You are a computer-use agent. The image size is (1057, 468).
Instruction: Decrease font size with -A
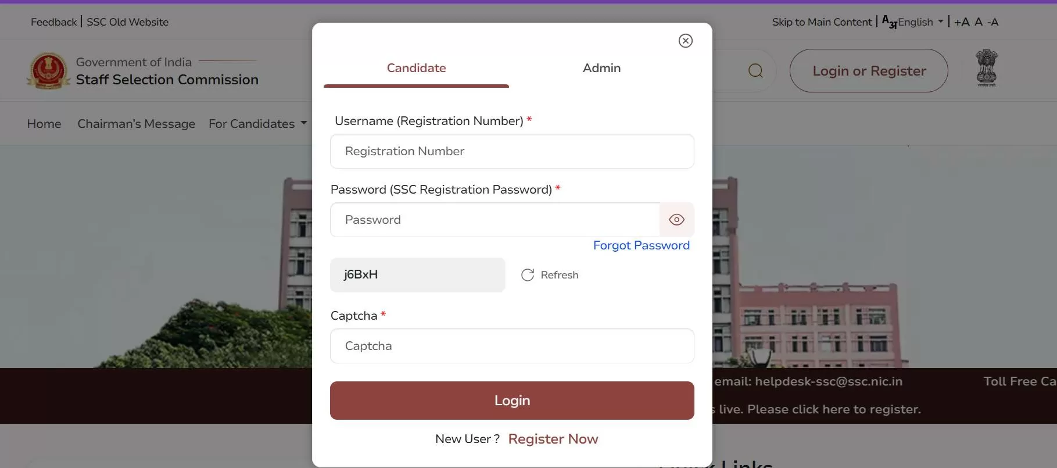[992, 22]
